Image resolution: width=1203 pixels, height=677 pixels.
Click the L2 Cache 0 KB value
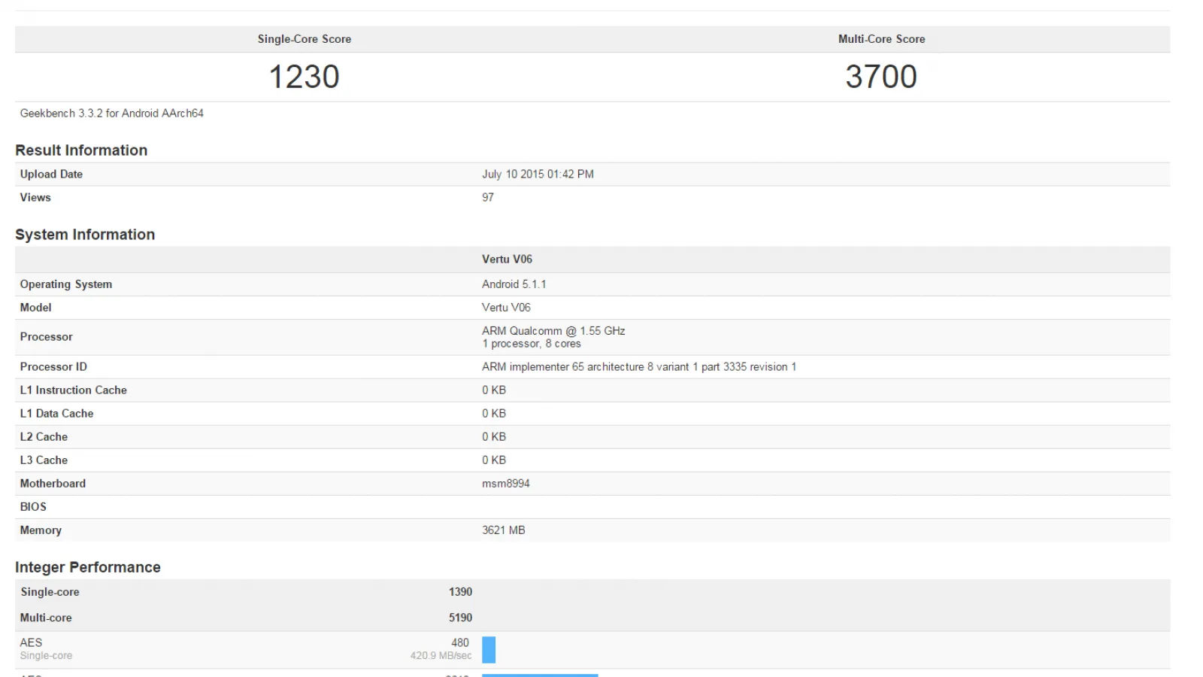[x=494, y=437]
